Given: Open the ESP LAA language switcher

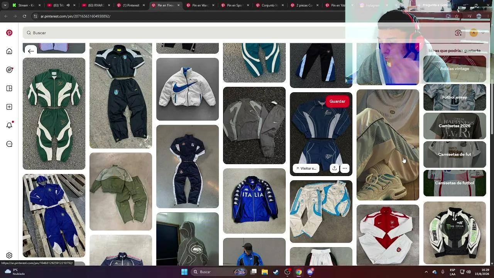Looking at the screenshot, I should pyautogui.click(x=452, y=272).
